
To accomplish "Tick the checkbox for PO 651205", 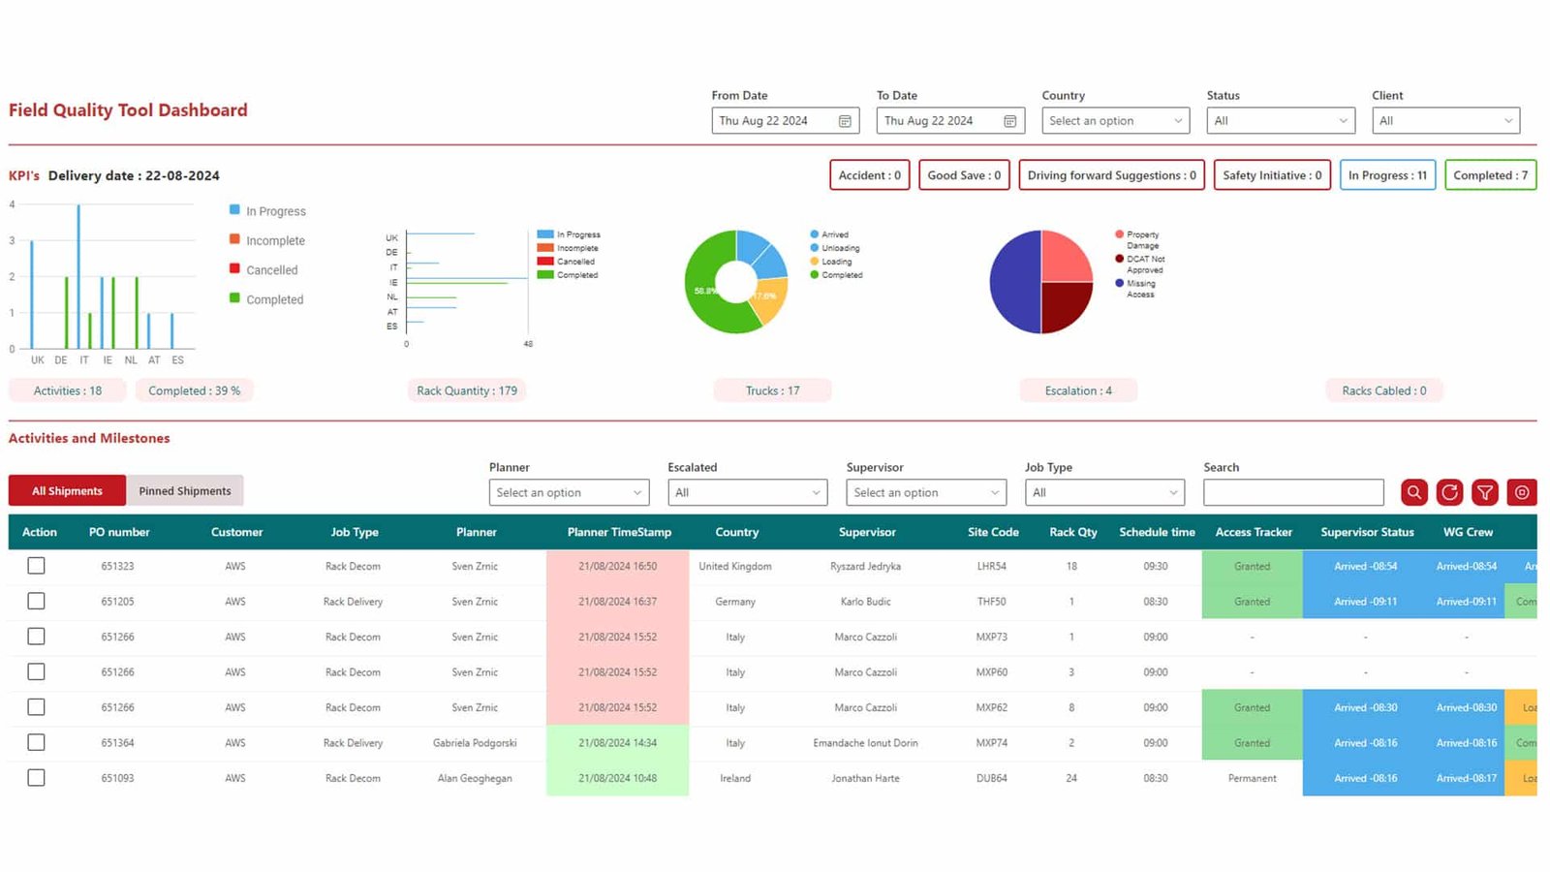I will tap(36, 601).
